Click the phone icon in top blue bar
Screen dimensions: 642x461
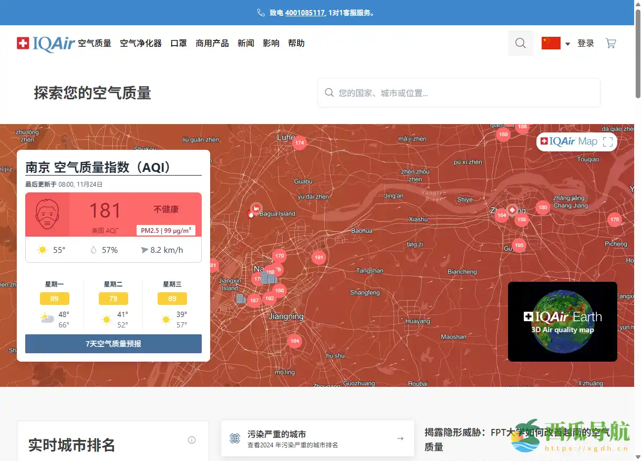[261, 12]
